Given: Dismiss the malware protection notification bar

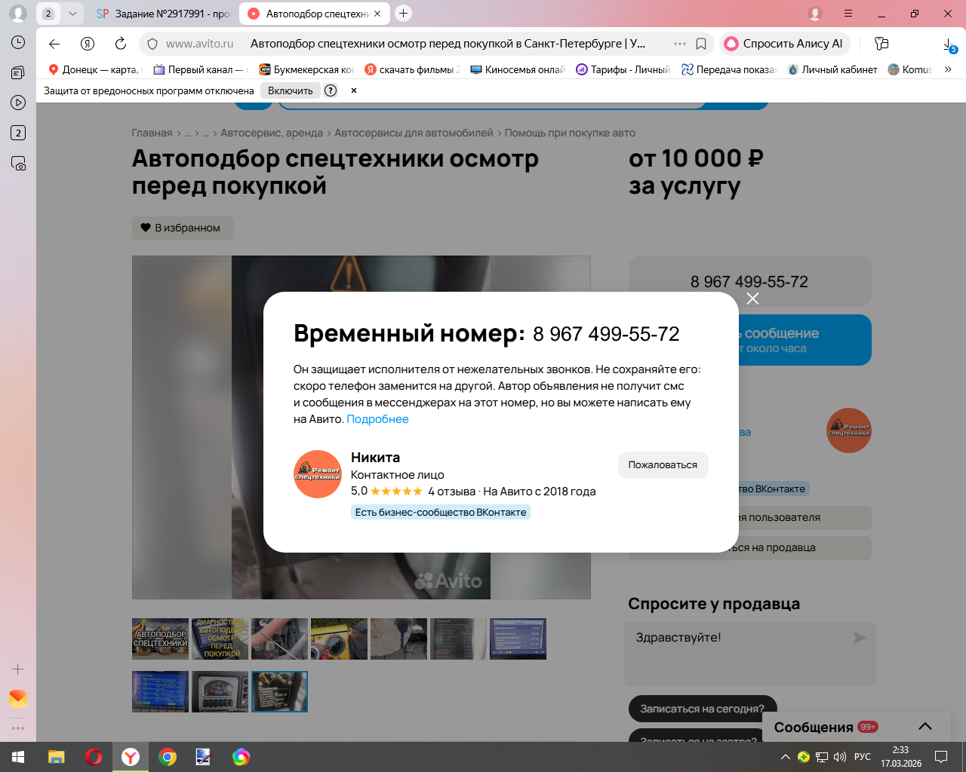Looking at the screenshot, I should click(x=354, y=90).
